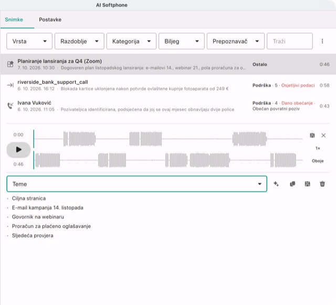336x305 pixels.
Task: Copy the topics to clipboard
Action: click(292, 184)
